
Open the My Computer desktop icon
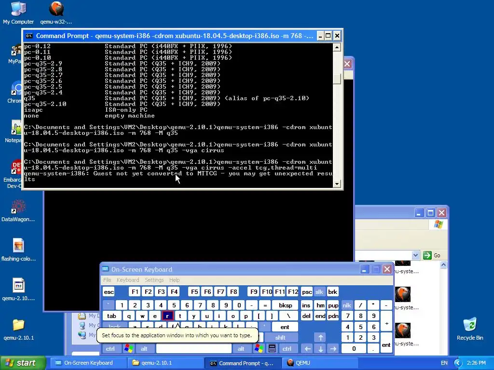(18, 13)
